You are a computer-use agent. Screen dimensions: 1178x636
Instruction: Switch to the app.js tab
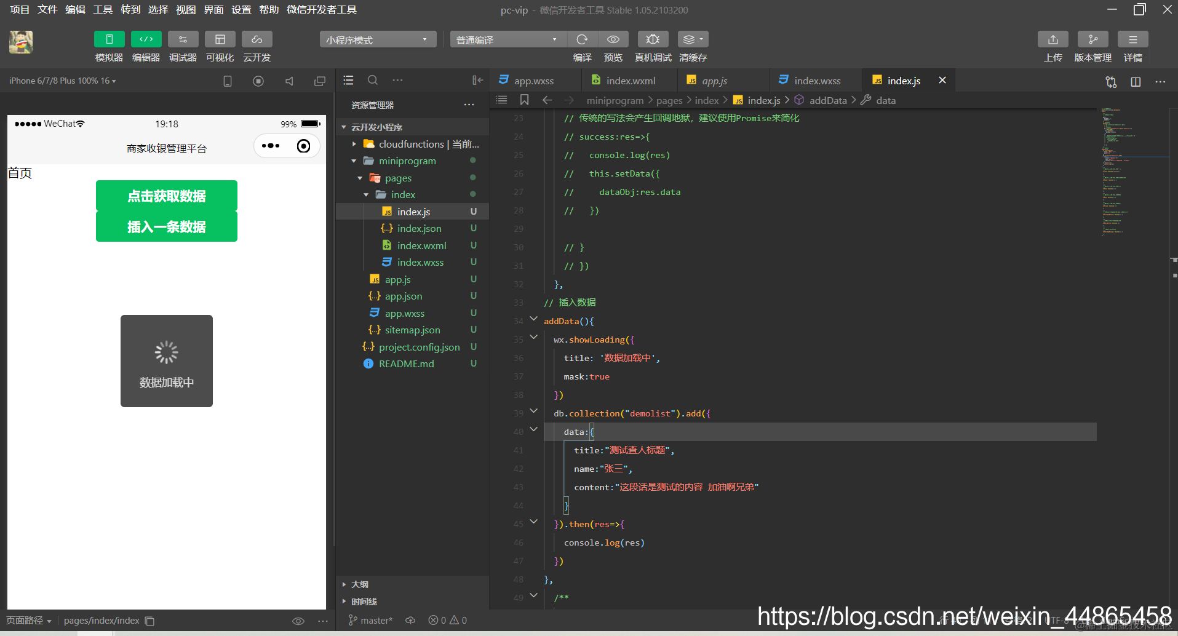tap(723, 81)
